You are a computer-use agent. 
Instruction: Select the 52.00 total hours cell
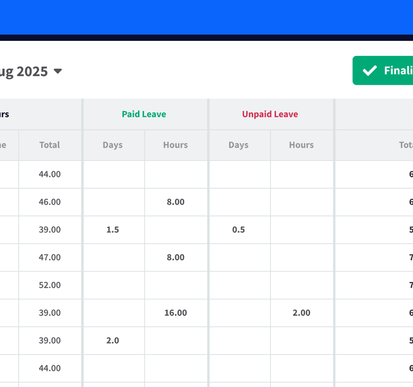(49, 285)
